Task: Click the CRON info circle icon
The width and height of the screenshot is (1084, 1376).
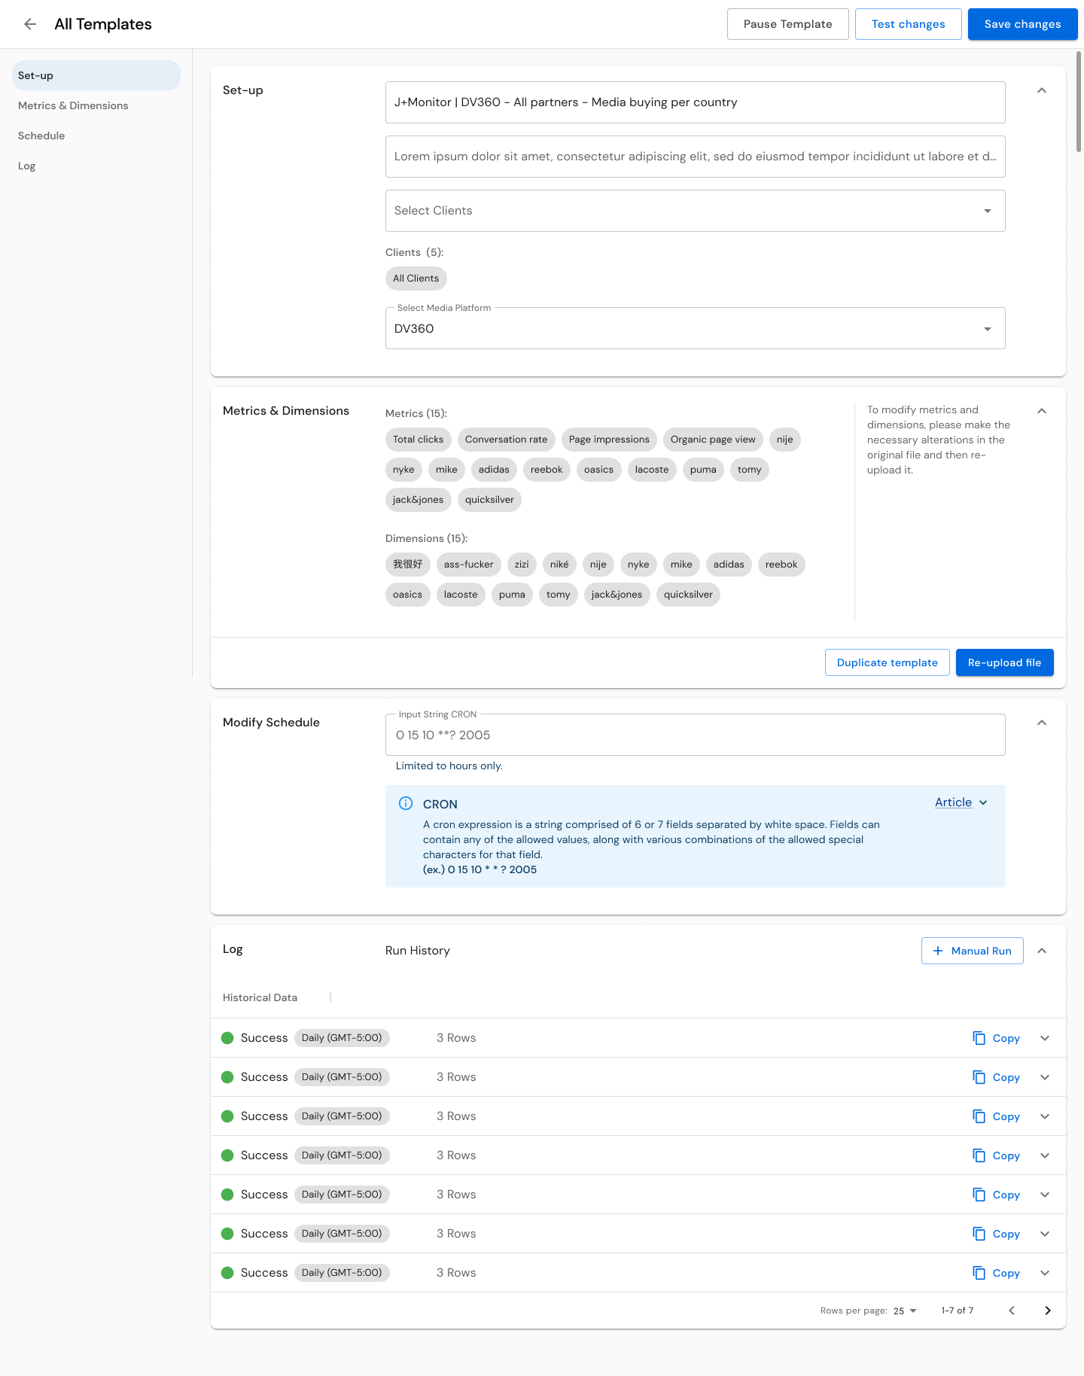Action: tap(406, 803)
